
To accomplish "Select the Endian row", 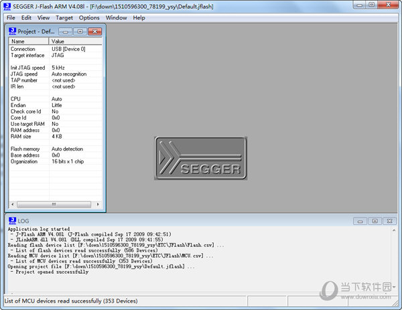I will click(x=56, y=105).
